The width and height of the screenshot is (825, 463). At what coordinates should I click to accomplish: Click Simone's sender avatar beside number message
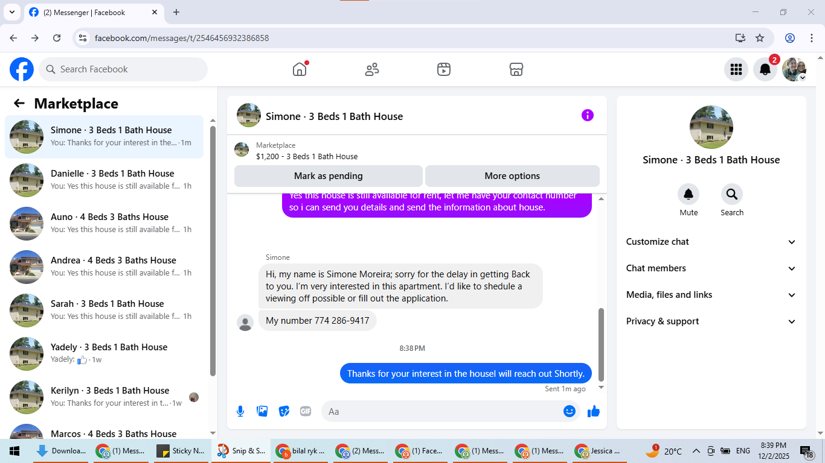point(245,323)
